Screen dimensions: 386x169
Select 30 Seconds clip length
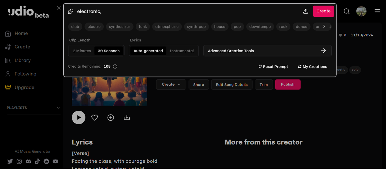(109, 51)
